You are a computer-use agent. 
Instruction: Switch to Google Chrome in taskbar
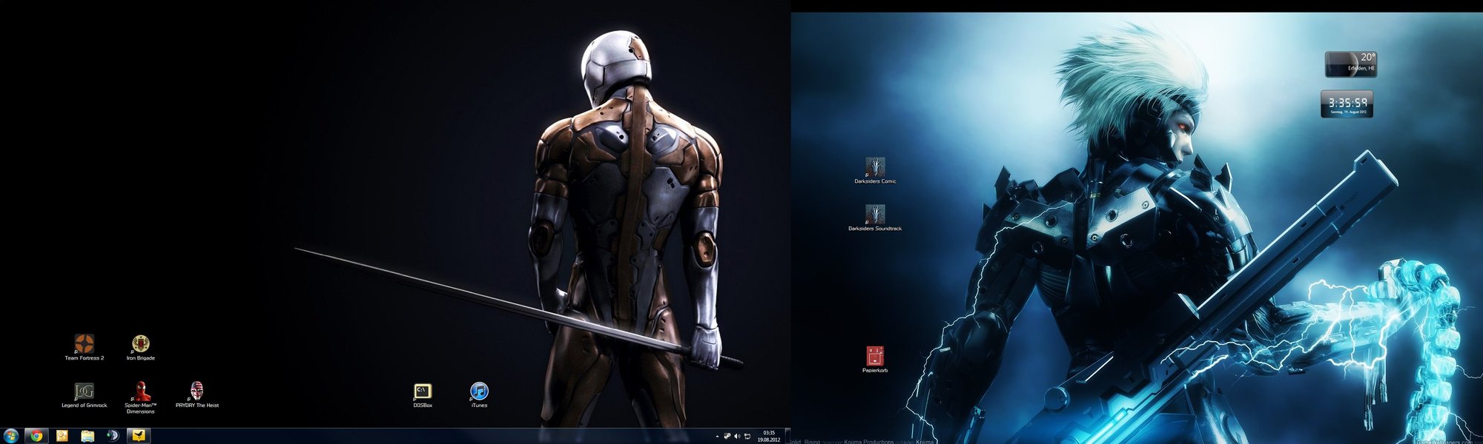[36, 436]
